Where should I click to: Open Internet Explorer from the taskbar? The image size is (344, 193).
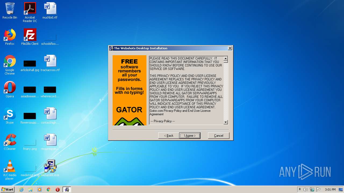pyautogui.click(x=21, y=190)
